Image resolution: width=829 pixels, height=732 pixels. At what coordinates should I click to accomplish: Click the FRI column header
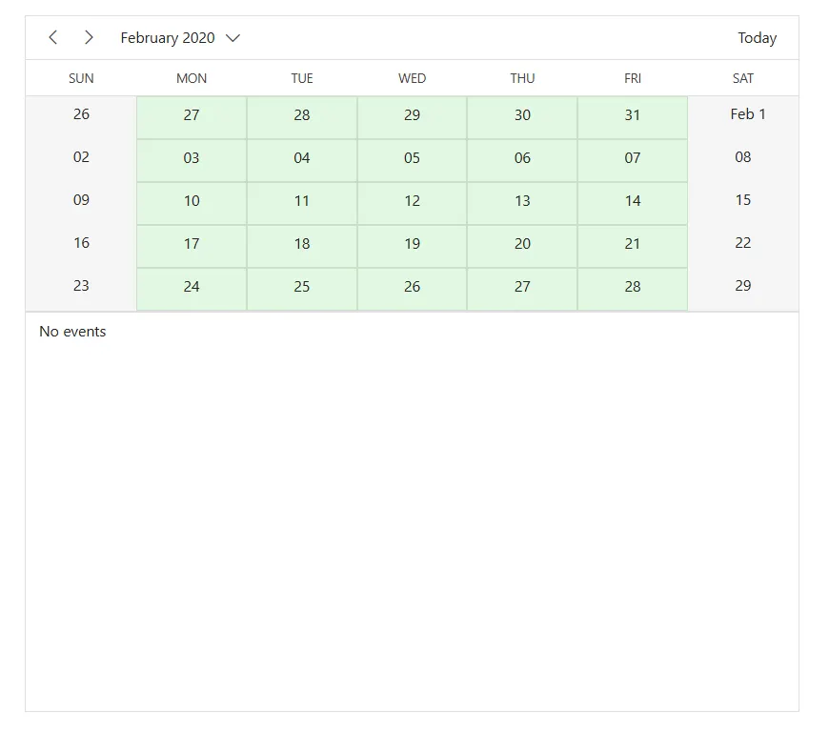(x=633, y=78)
